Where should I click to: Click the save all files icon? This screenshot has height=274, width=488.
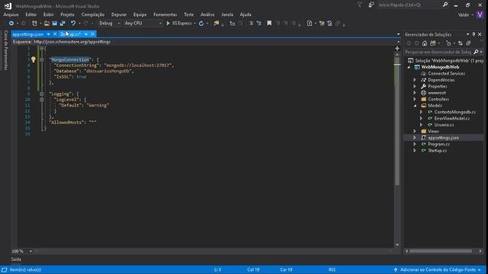coord(63,24)
